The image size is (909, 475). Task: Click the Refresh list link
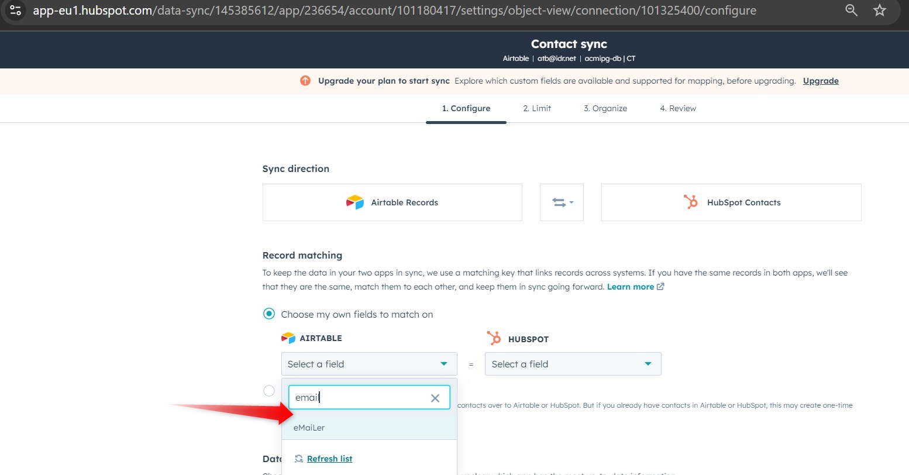point(329,459)
